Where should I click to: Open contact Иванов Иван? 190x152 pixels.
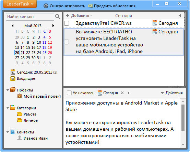pos(36,138)
